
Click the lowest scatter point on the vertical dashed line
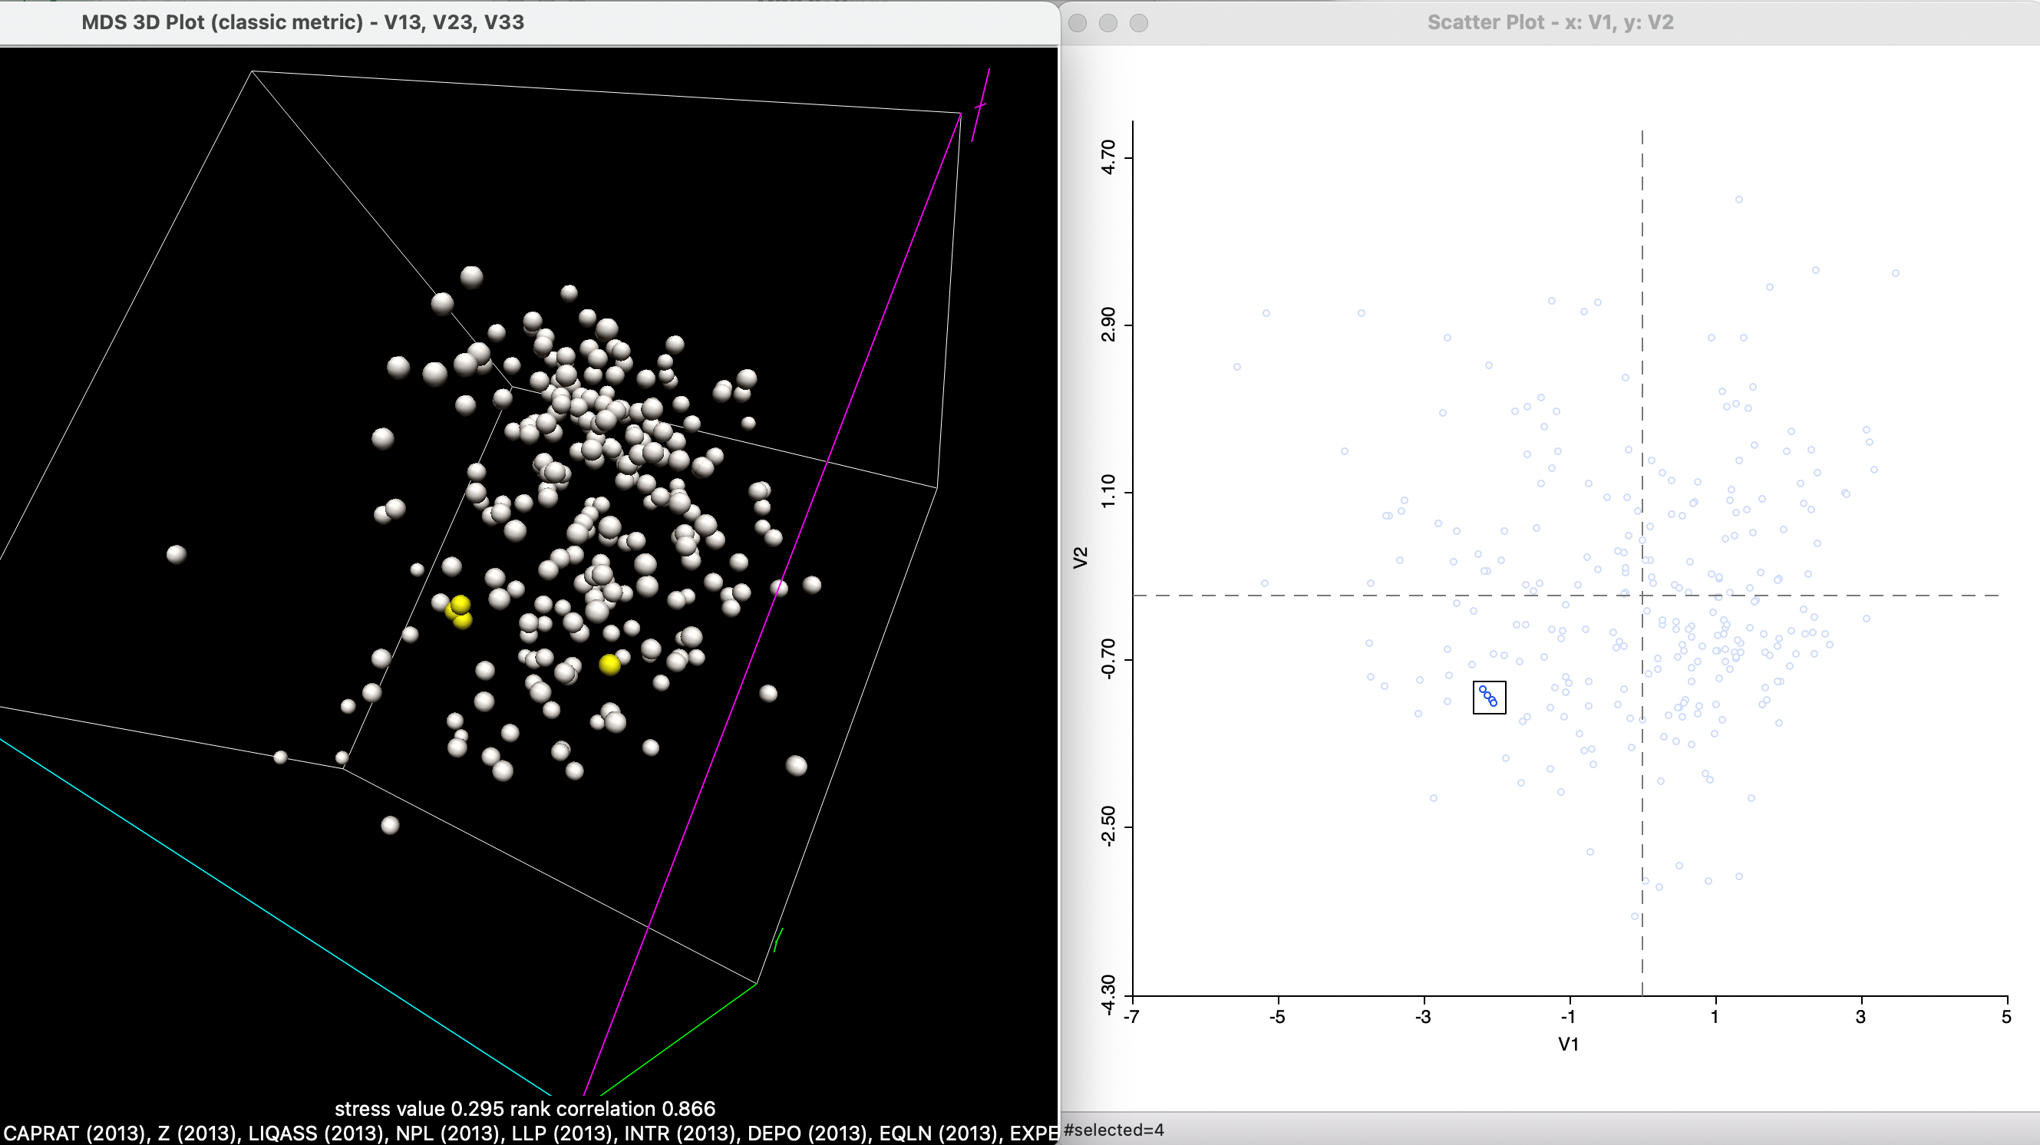tap(1635, 916)
